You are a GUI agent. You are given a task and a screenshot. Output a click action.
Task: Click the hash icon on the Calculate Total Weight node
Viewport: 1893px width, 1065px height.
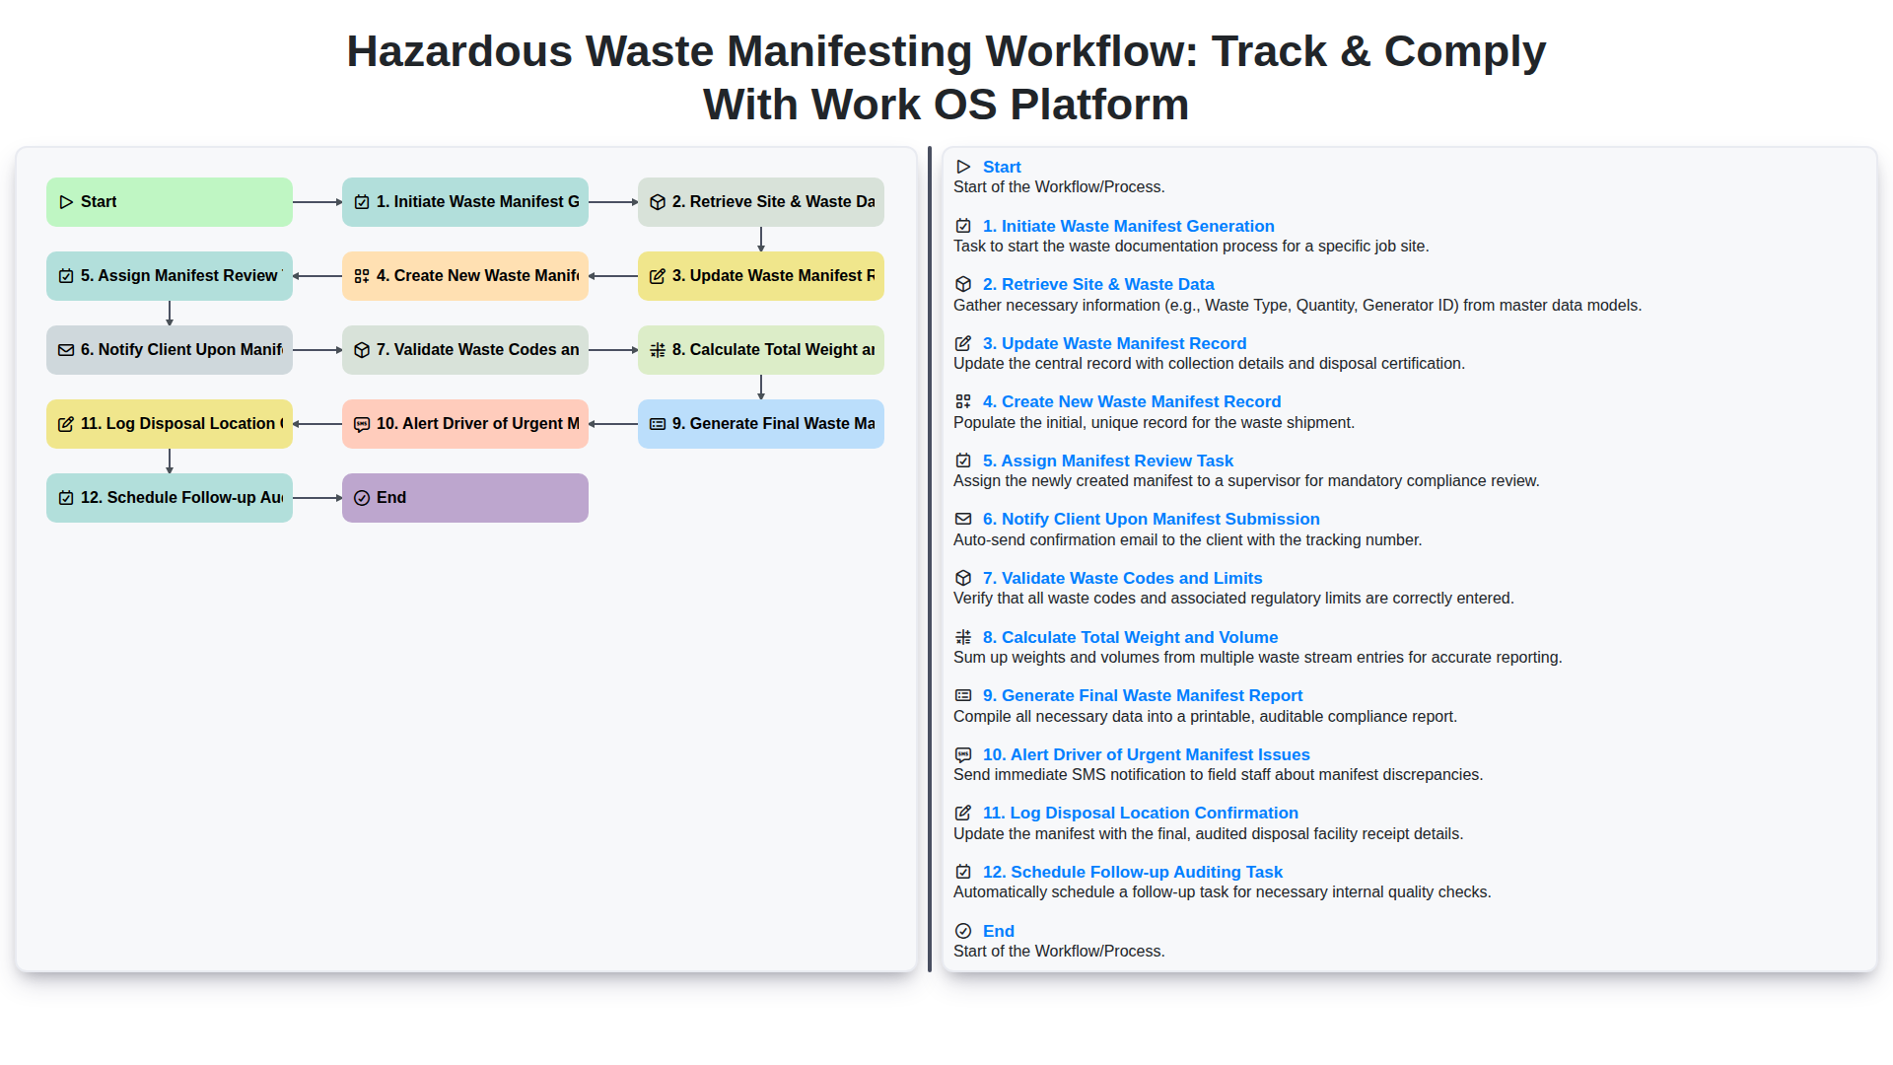(x=658, y=350)
